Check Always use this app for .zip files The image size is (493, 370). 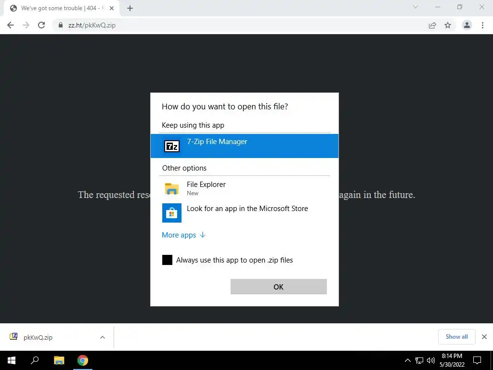[x=167, y=260]
